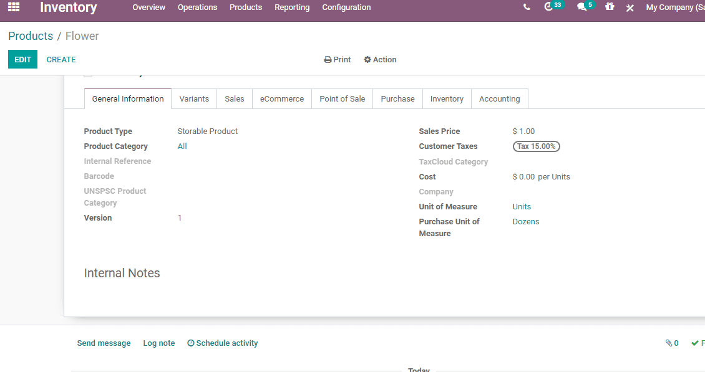
Task: Open the Overview menu
Action: point(149,7)
